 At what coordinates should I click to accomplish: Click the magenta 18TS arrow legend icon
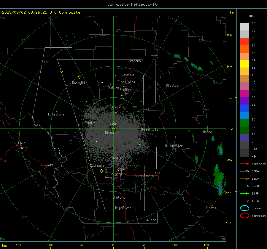click(244, 201)
